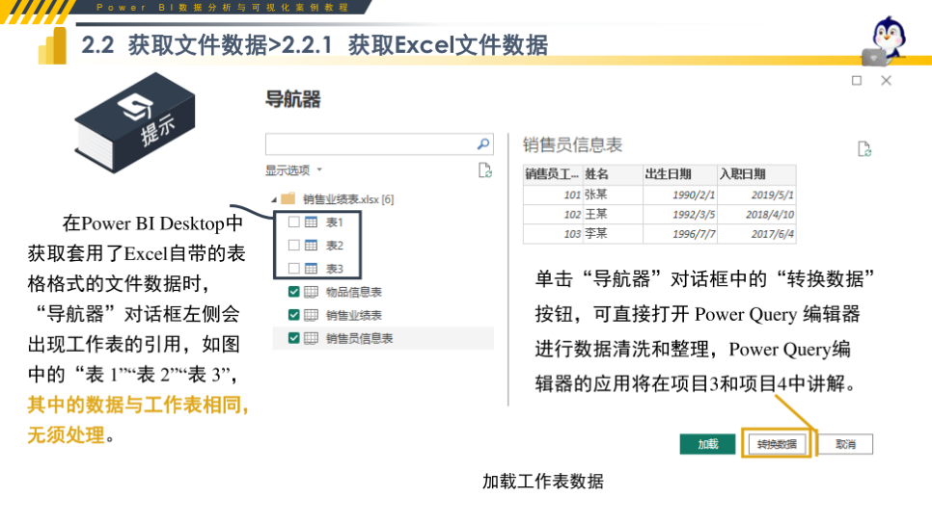Click the hire date 2019/5/1 cell

756,194
